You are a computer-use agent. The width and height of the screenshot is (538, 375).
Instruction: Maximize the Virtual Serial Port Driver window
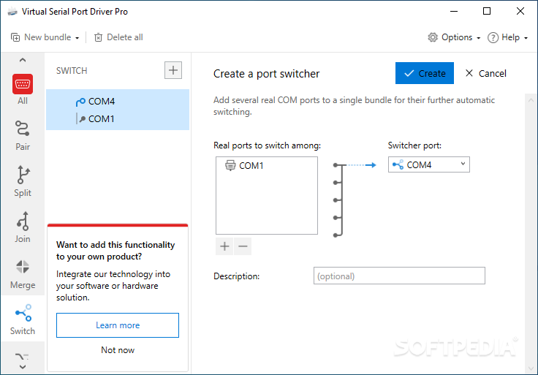tap(487, 11)
